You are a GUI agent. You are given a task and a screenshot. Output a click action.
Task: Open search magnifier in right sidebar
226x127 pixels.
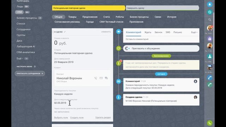point(209,20)
